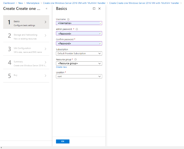Viewport: 184px width, 149px height.
Task: Select step 5 Buy
Action: click(x=26, y=76)
